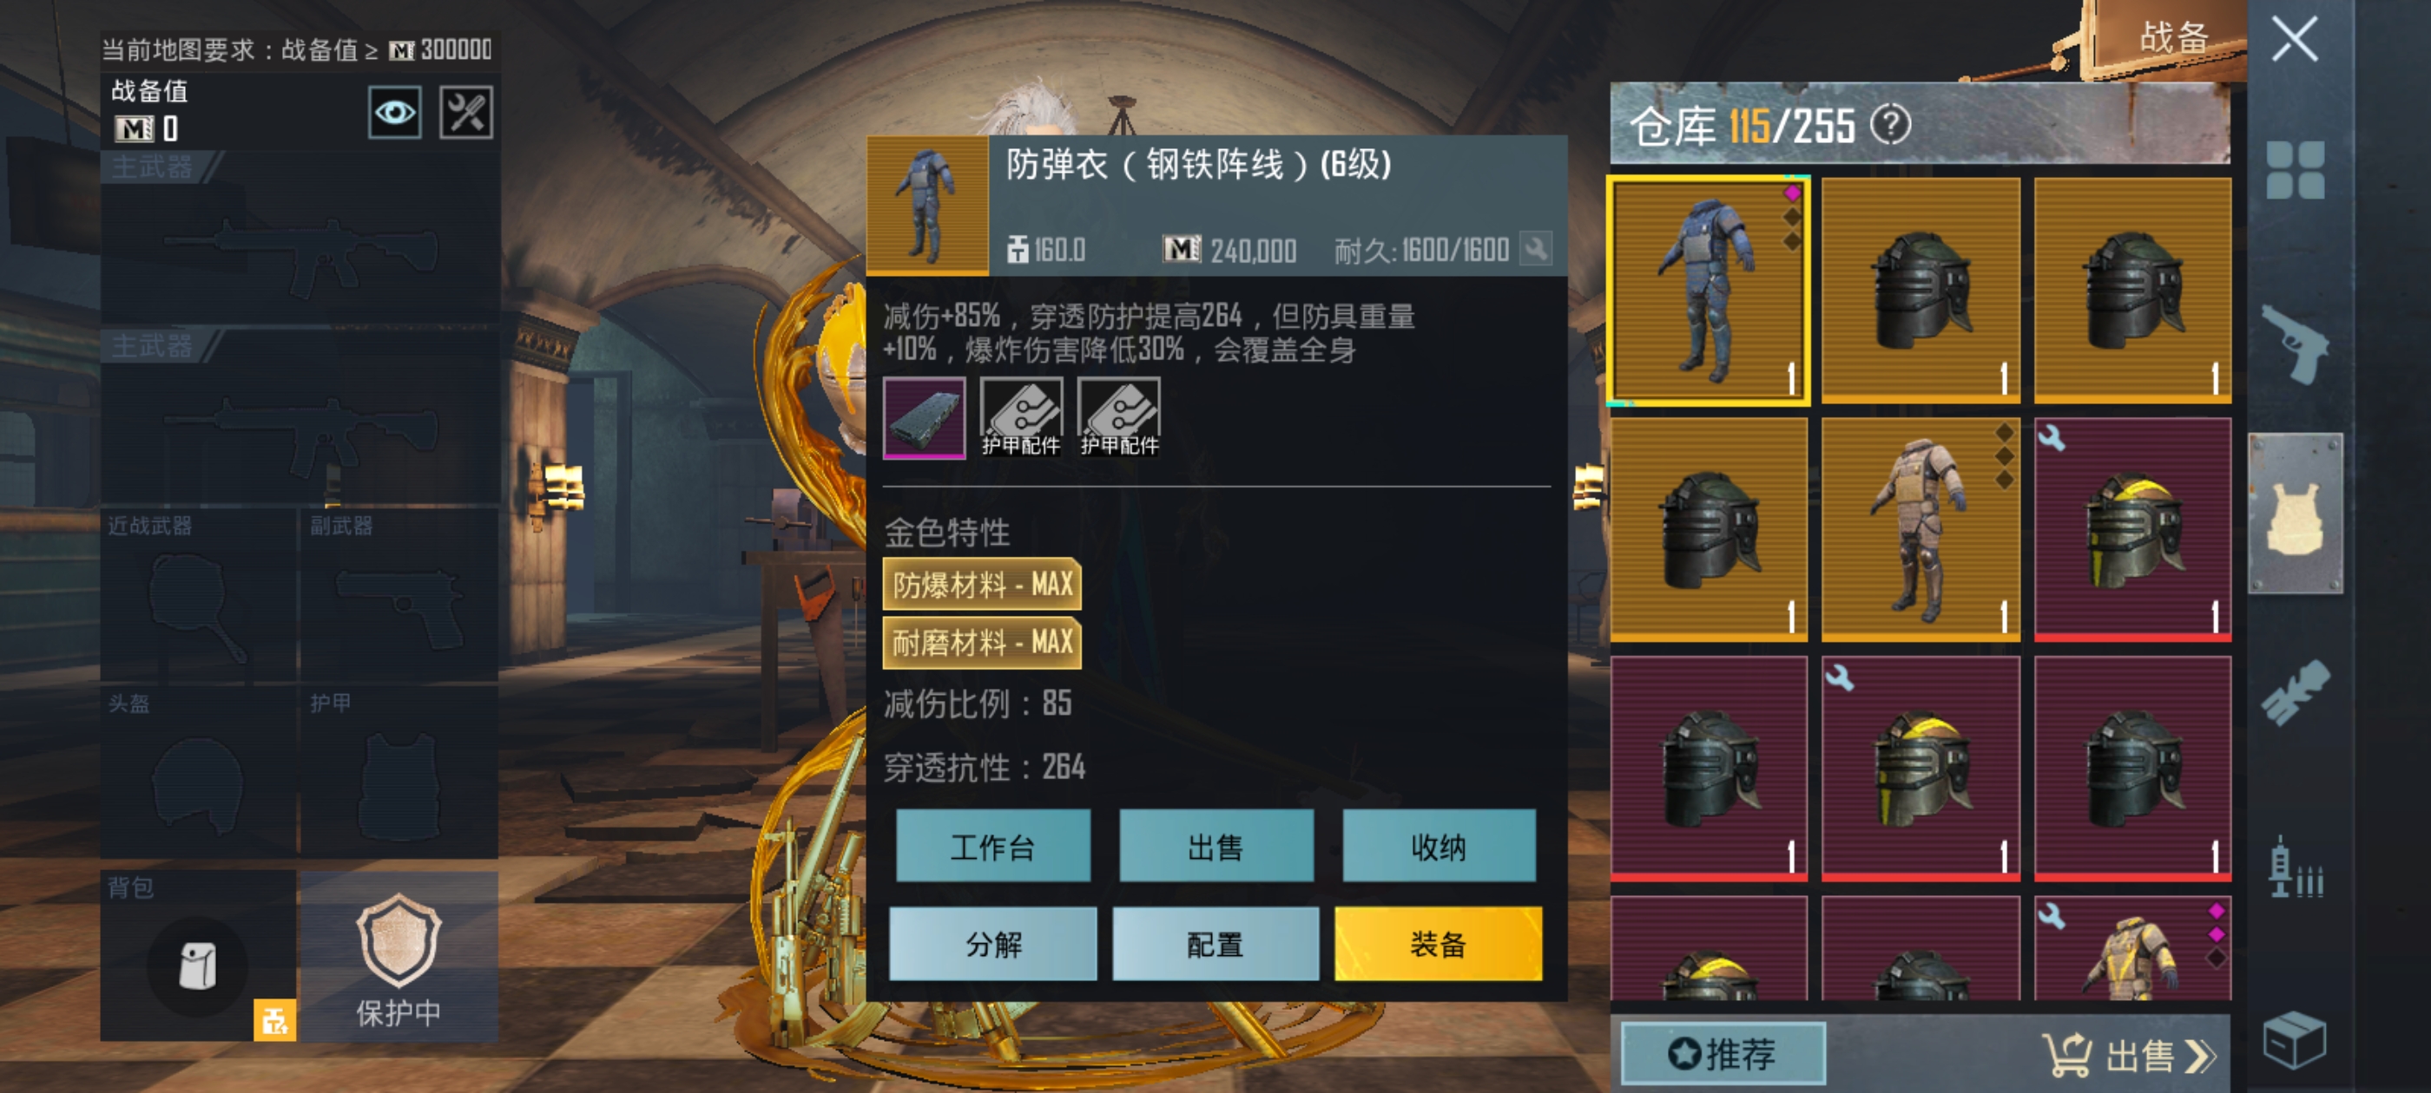Viewport: 2431px width, 1093px height.
Task: Click the repair wrench next to durability
Action: pos(1535,249)
